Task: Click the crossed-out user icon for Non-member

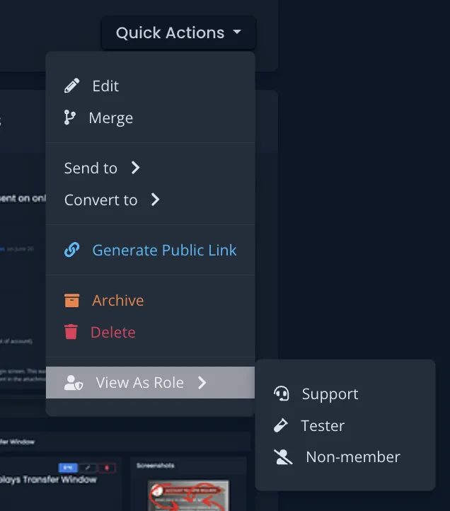Action: click(x=283, y=457)
